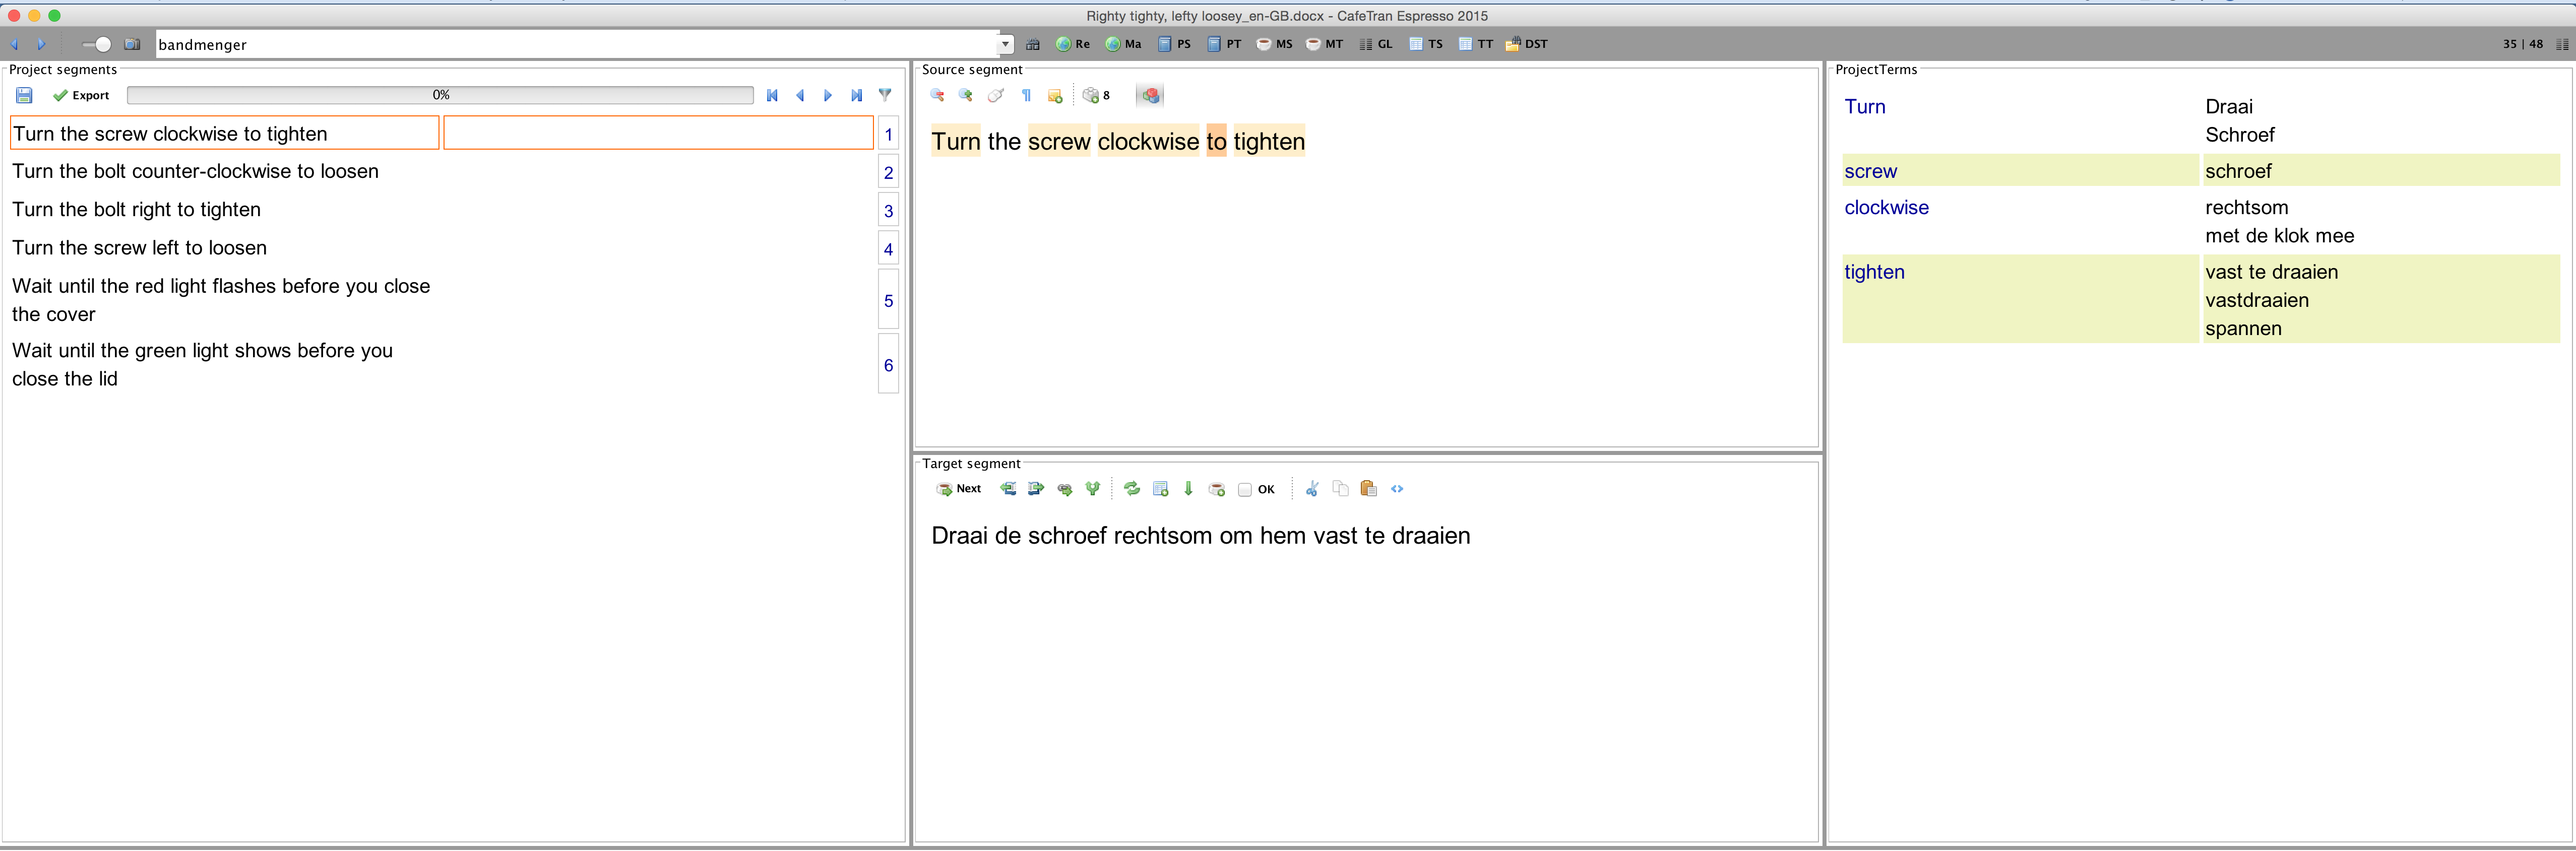Viewport: 2576px width, 851px height.
Task: Click Next in Target segment toolbar
Action: (959, 489)
